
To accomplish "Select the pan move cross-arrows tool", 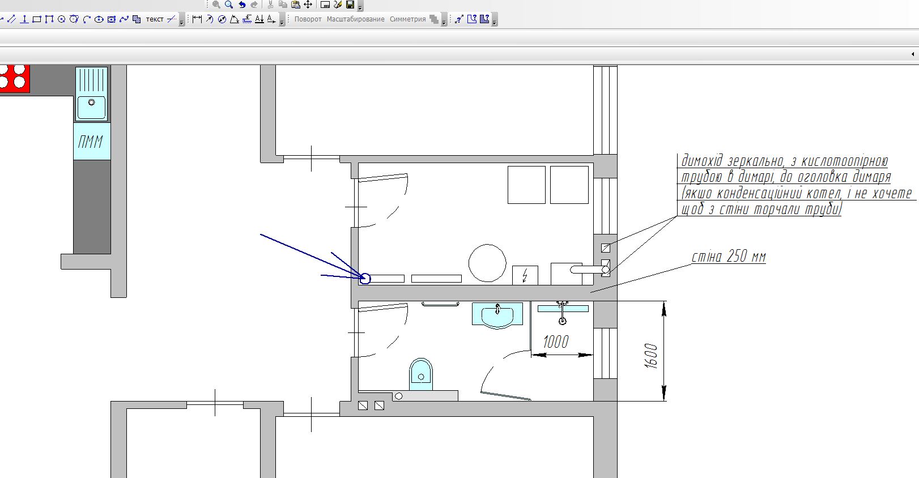I will [308, 5].
